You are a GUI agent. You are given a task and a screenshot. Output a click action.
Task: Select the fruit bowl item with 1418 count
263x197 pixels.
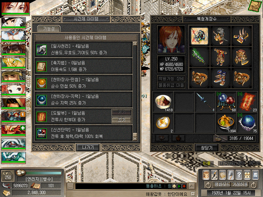point(163,102)
